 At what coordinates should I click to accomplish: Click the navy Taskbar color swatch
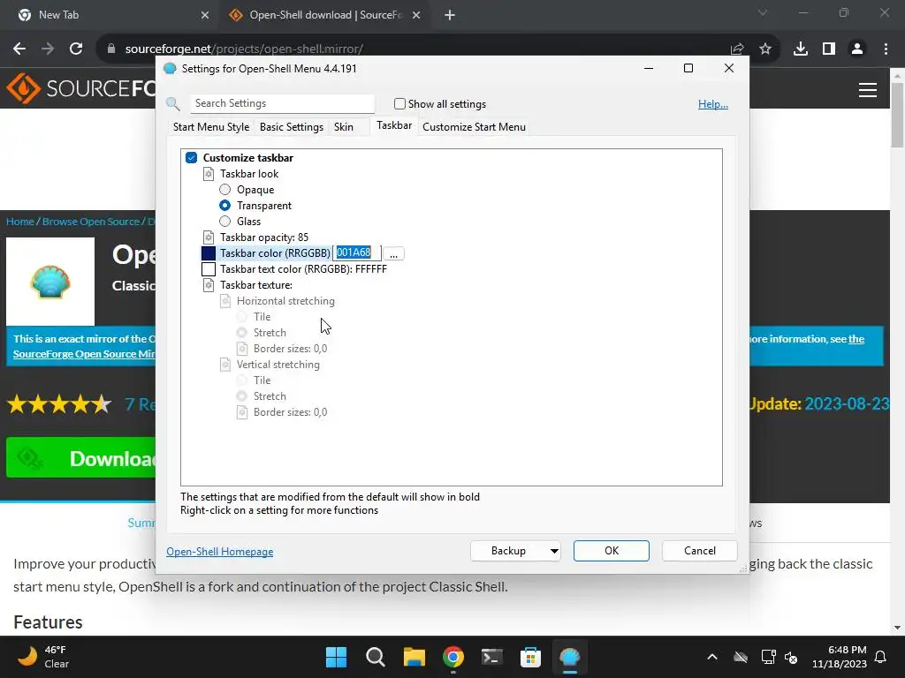click(x=209, y=253)
